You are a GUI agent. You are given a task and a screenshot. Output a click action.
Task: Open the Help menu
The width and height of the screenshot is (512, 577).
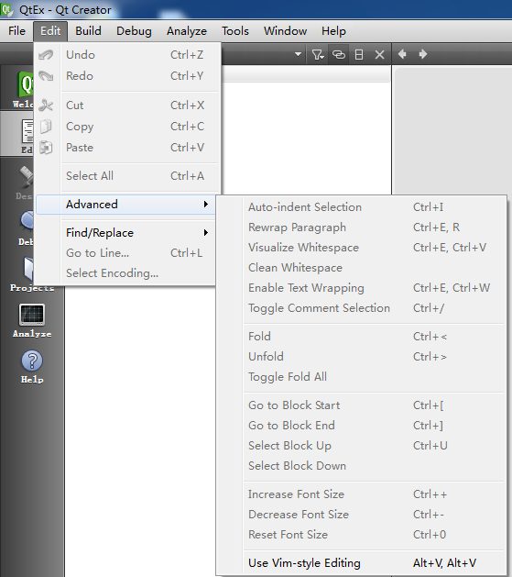click(333, 31)
